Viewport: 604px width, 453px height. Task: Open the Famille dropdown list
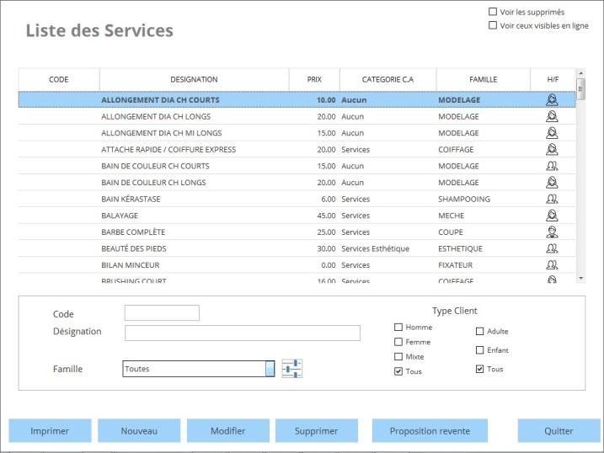point(270,369)
